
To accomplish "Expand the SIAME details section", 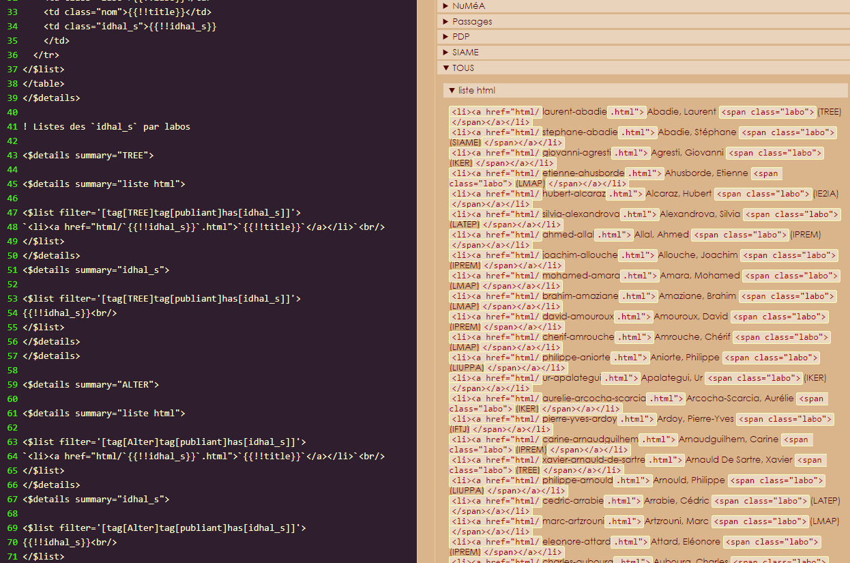I will [465, 53].
